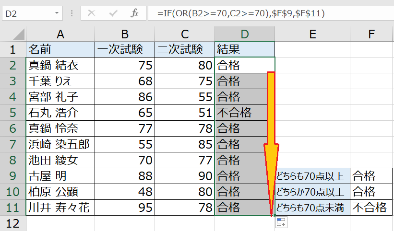
Task: Click first exam score 48
Action: [125, 192]
